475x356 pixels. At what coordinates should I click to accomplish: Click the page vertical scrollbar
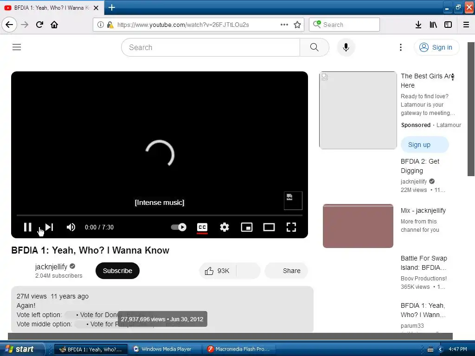click(471, 109)
